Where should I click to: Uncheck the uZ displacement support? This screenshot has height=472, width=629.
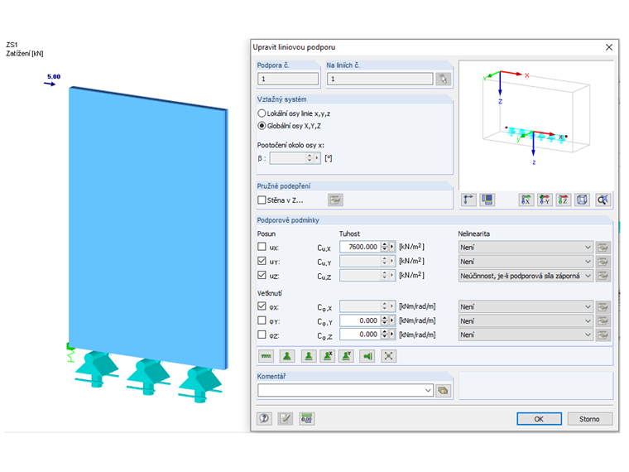point(262,275)
